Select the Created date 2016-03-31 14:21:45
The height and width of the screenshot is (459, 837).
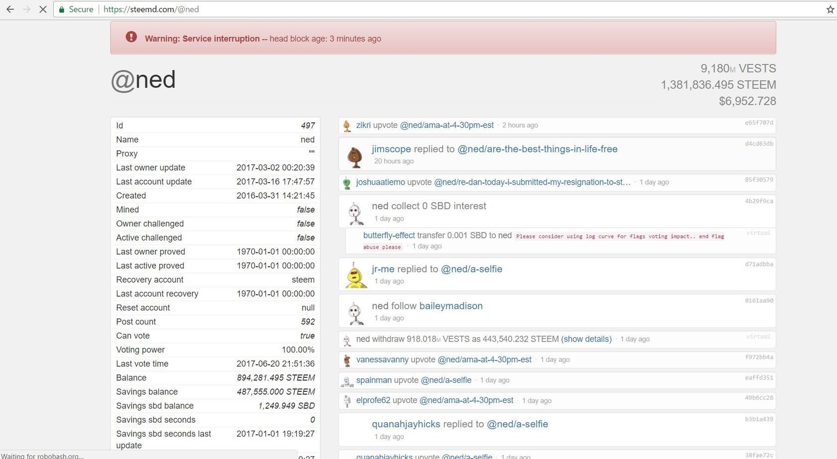pos(276,195)
